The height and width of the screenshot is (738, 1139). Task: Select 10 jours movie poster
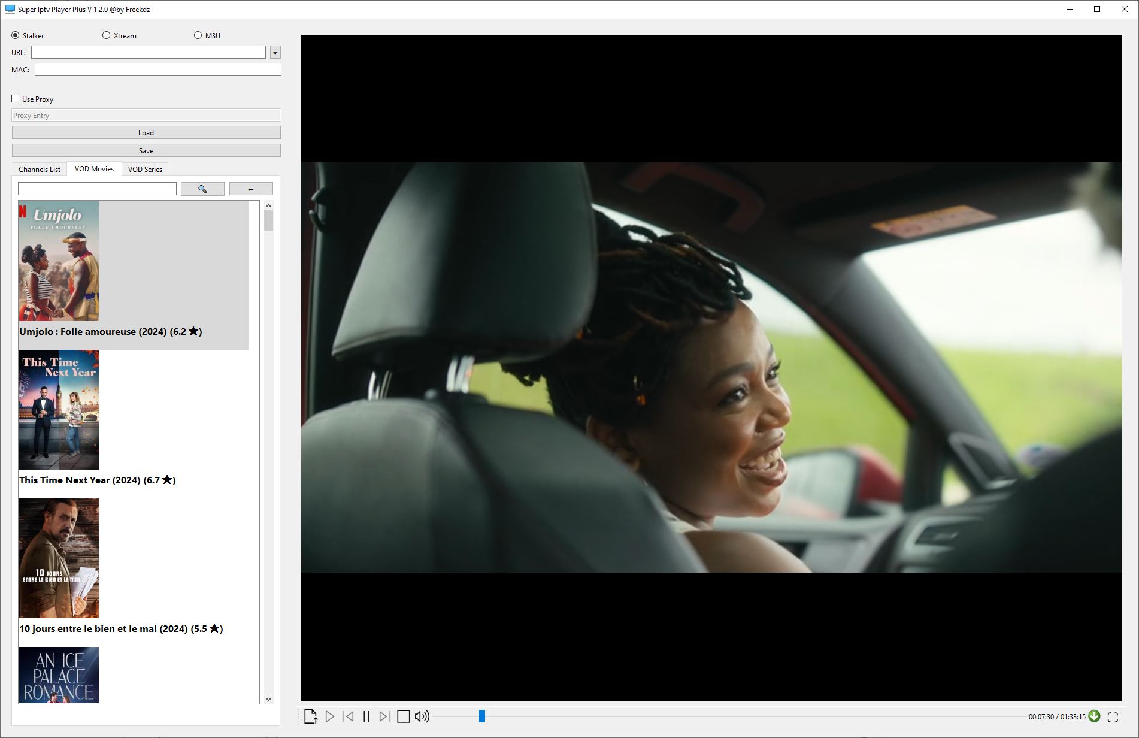[59, 558]
